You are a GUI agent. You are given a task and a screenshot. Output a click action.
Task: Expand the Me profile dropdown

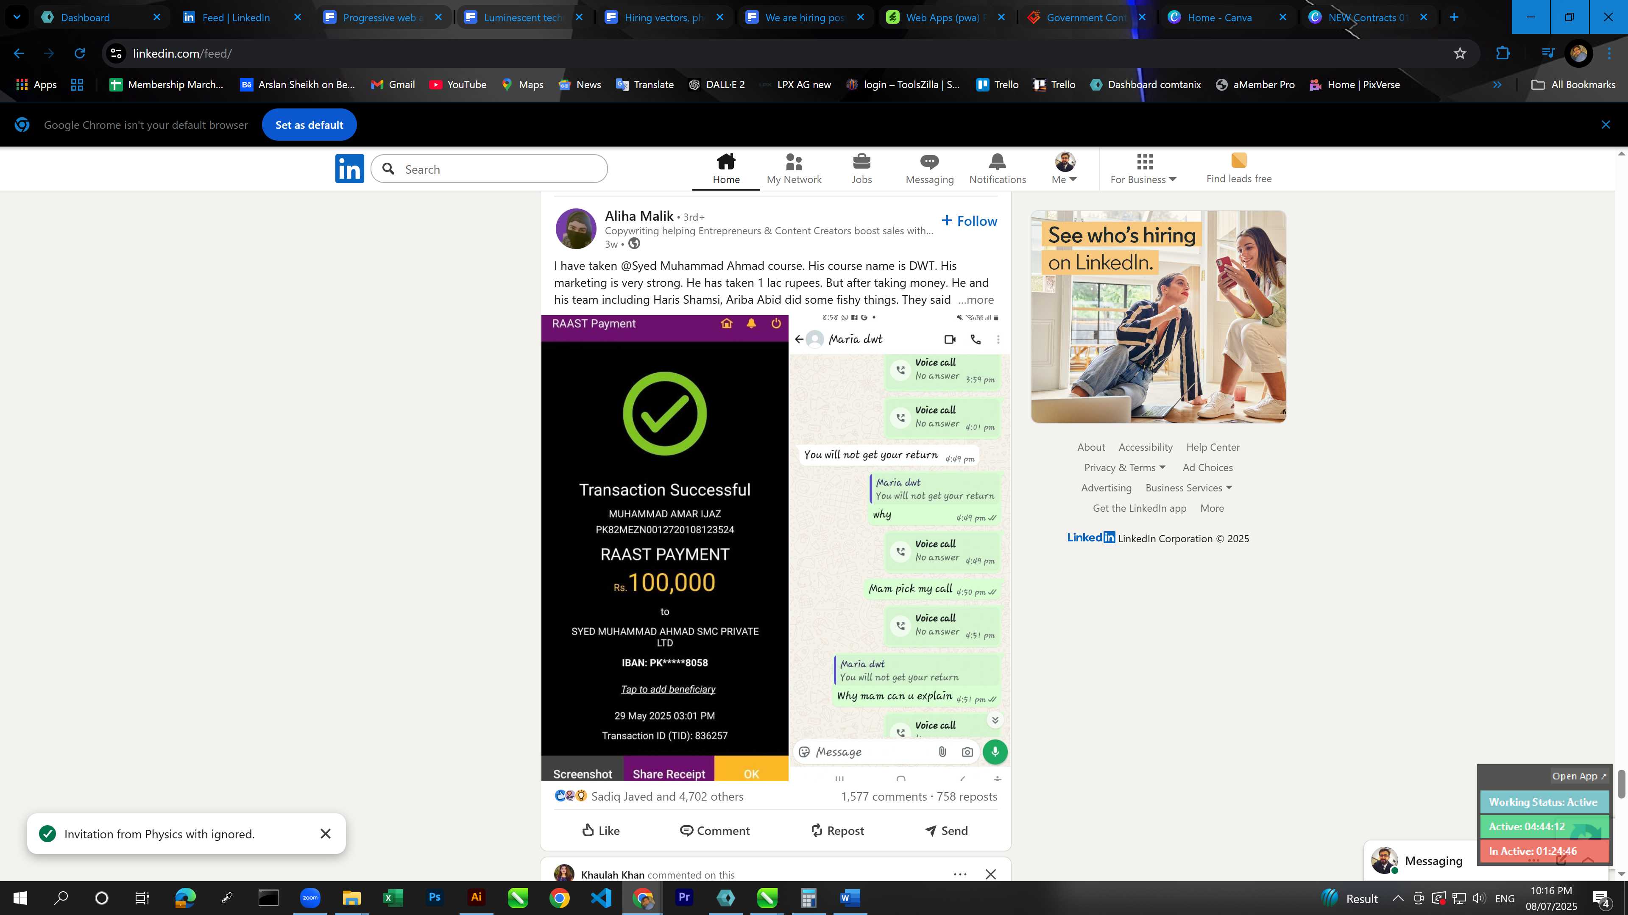[x=1064, y=169]
